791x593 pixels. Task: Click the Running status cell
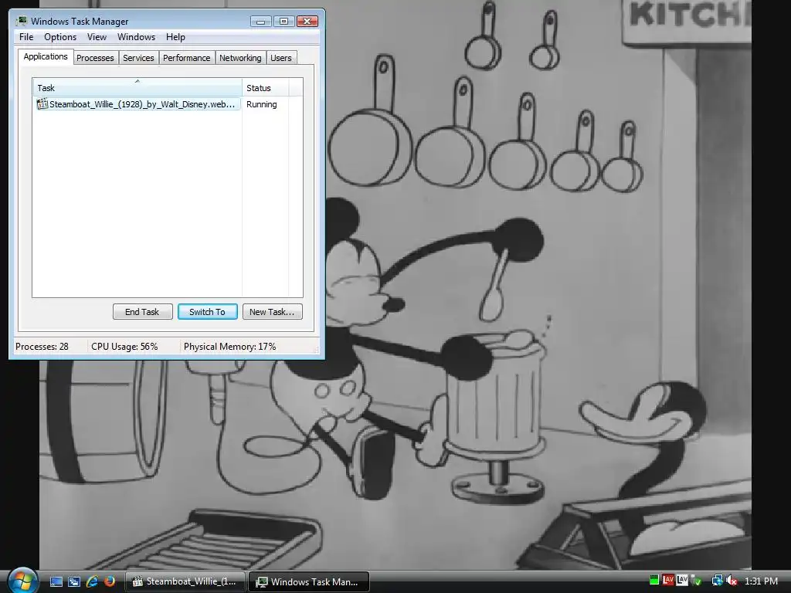pyautogui.click(x=262, y=104)
